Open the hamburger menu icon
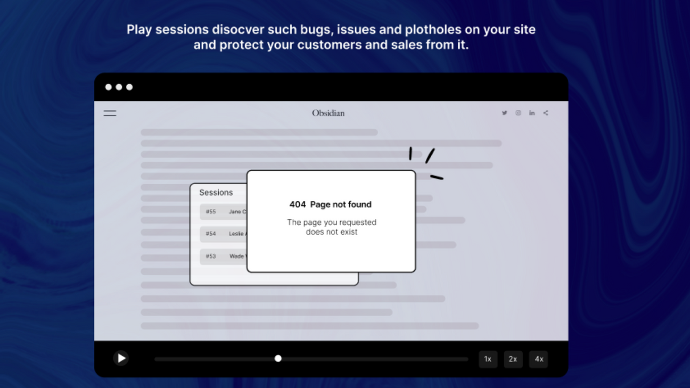Screen dimensions: 690x388 [110, 113]
